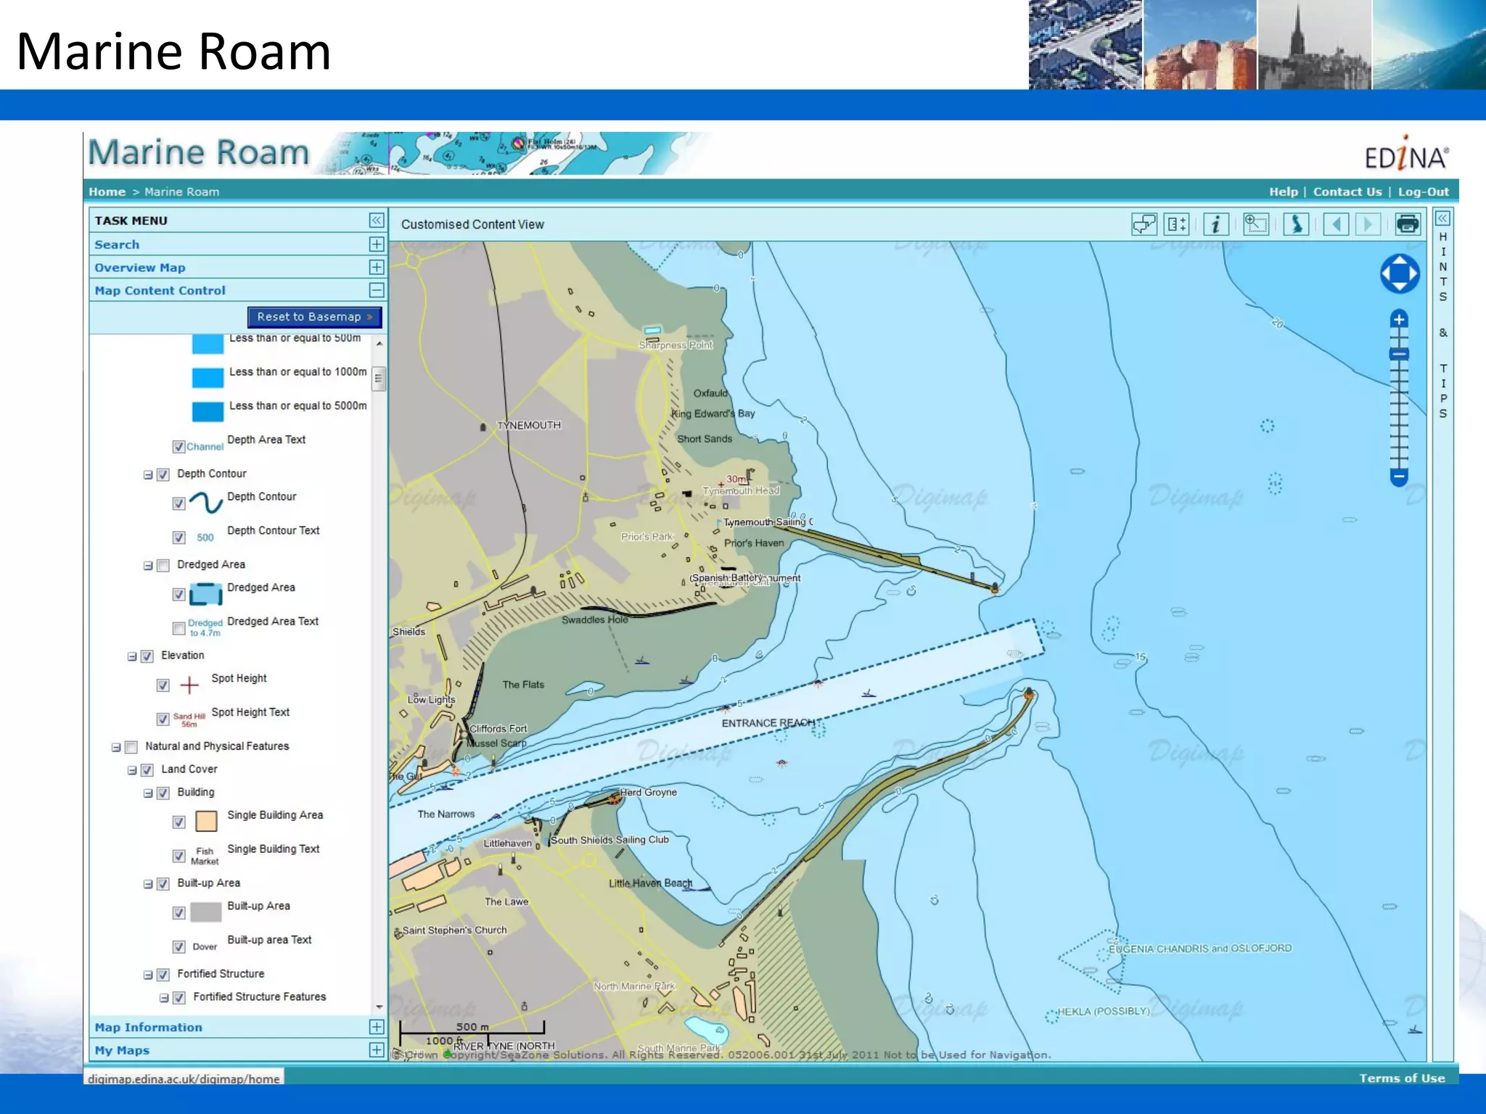Click the Reset to Basemap button
The height and width of the screenshot is (1114, 1486).
coord(314,317)
